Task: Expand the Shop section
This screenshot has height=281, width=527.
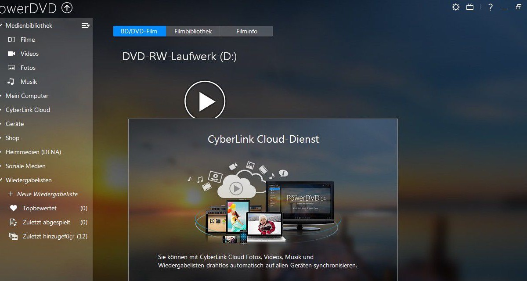Action: [1, 138]
